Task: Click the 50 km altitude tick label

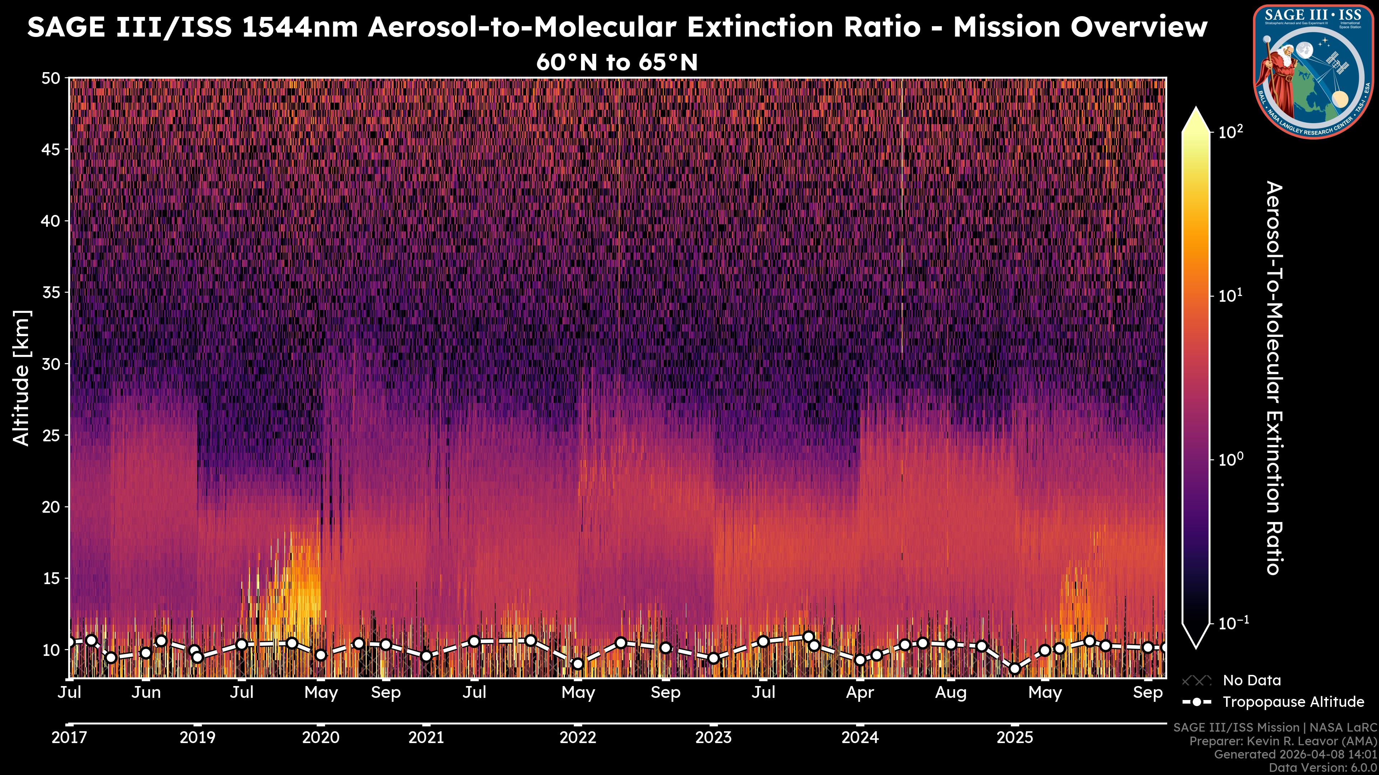Action: [x=51, y=79]
